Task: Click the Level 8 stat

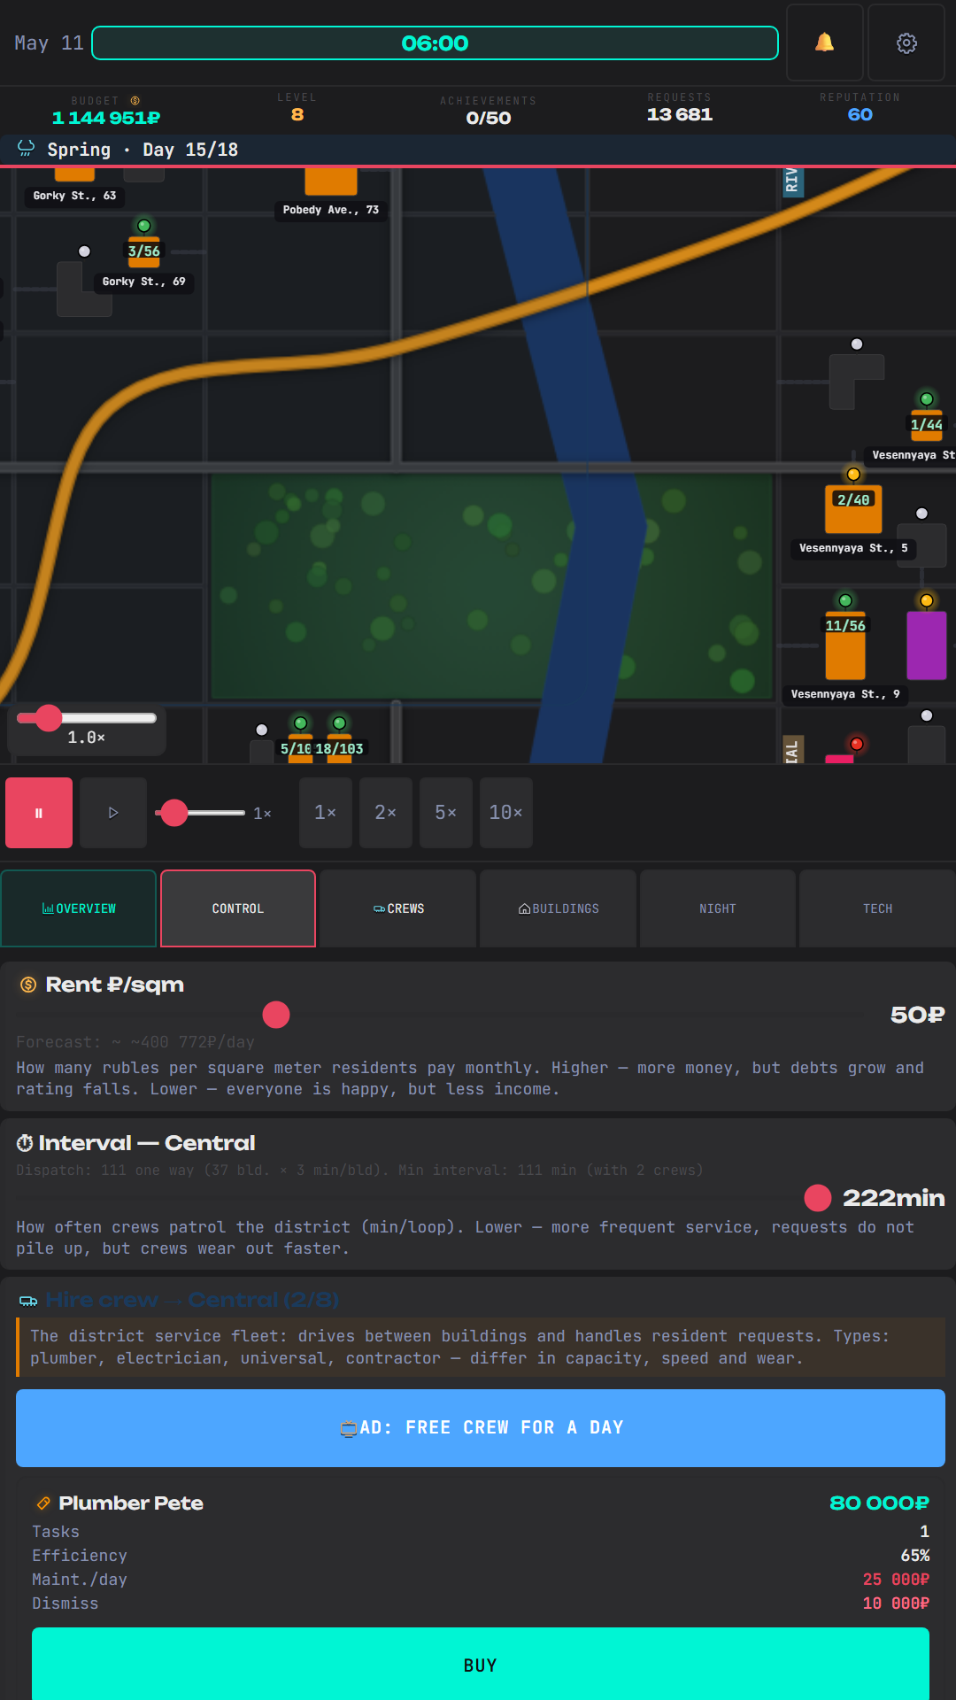Action: pos(297,107)
